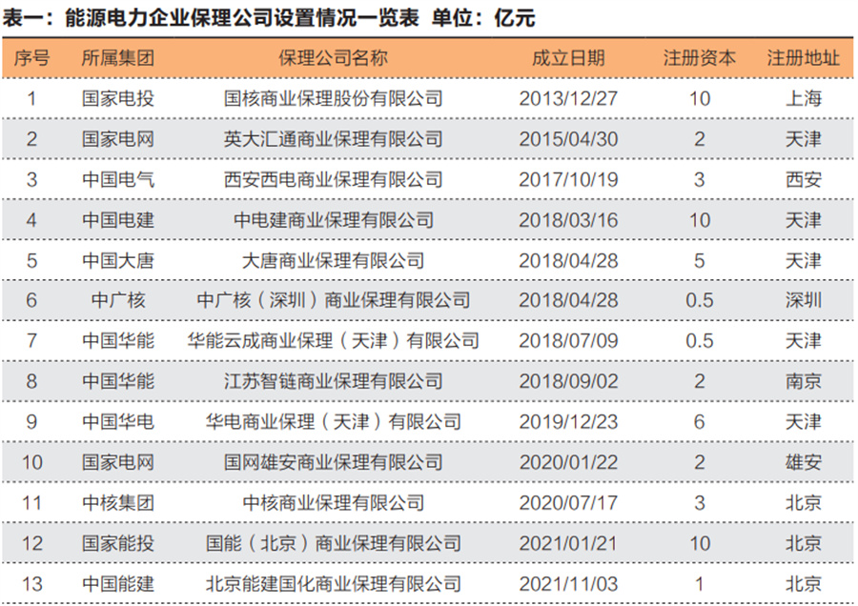
Task: Click registered capital 1 in row 13
Action: (700, 583)
